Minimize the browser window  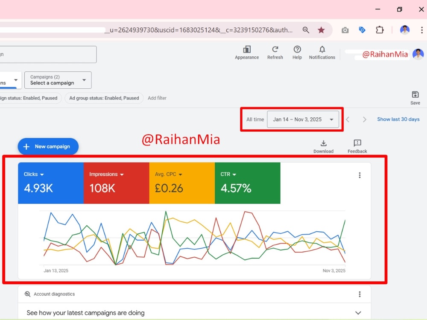pyautogui.click(x=377, y=9)
